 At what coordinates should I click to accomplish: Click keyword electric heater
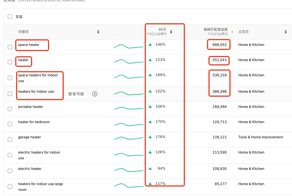30,169
